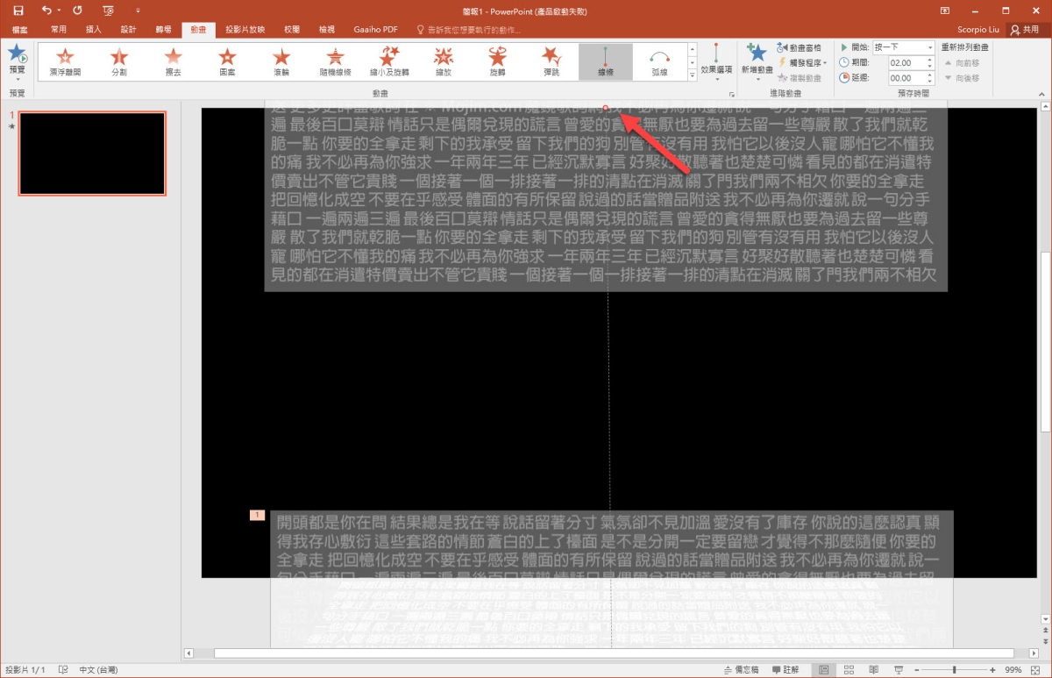
Task: Switch to the 插入 insert tab
Action: tap(94, 29)
